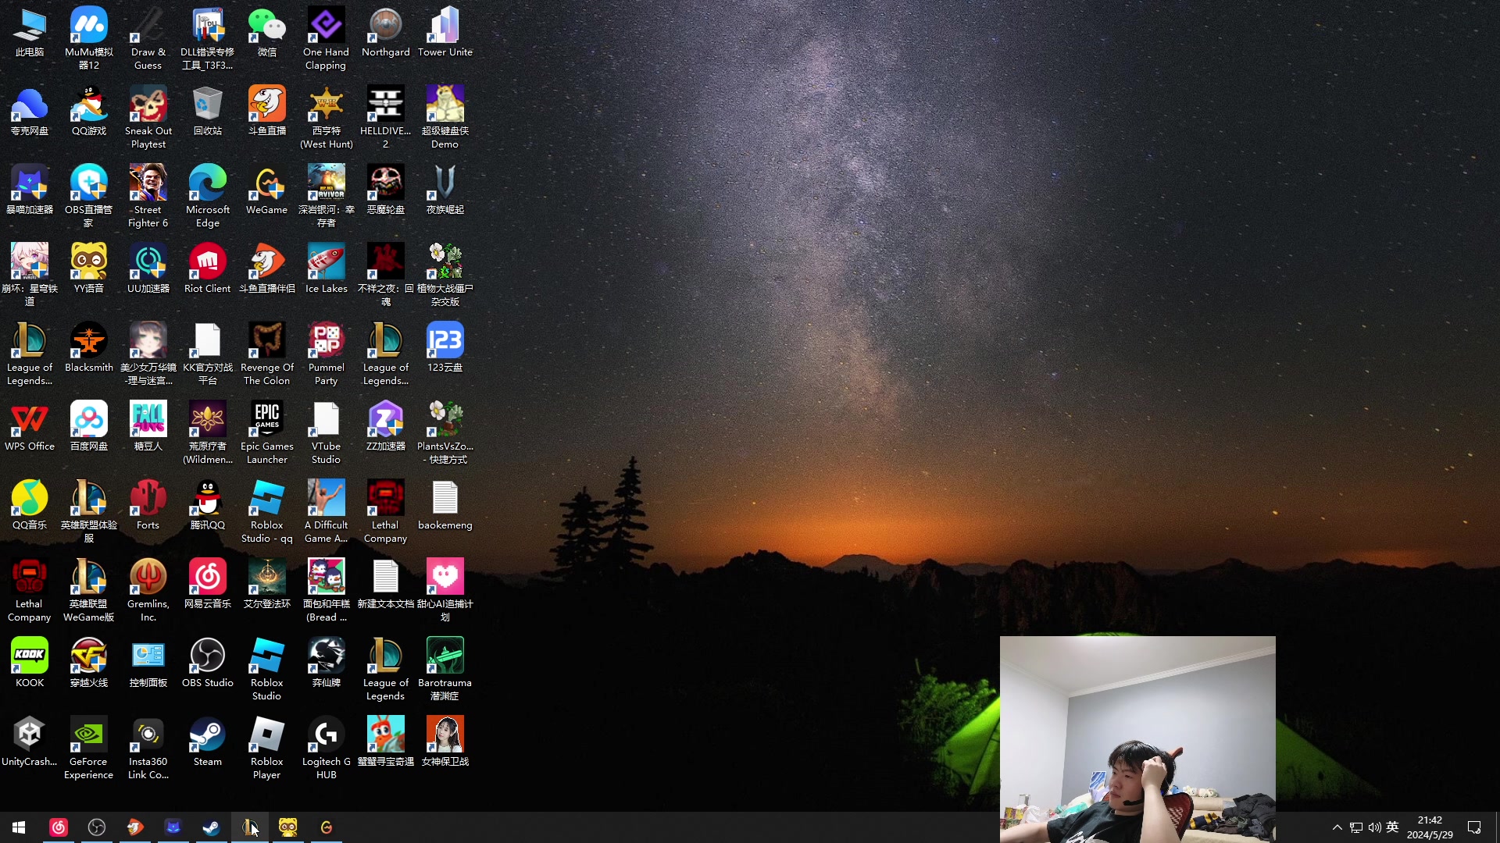Open the 控制面板 Control Panel icon
This screenshot has height=843, width=1500.
click(x=148, y=663)
